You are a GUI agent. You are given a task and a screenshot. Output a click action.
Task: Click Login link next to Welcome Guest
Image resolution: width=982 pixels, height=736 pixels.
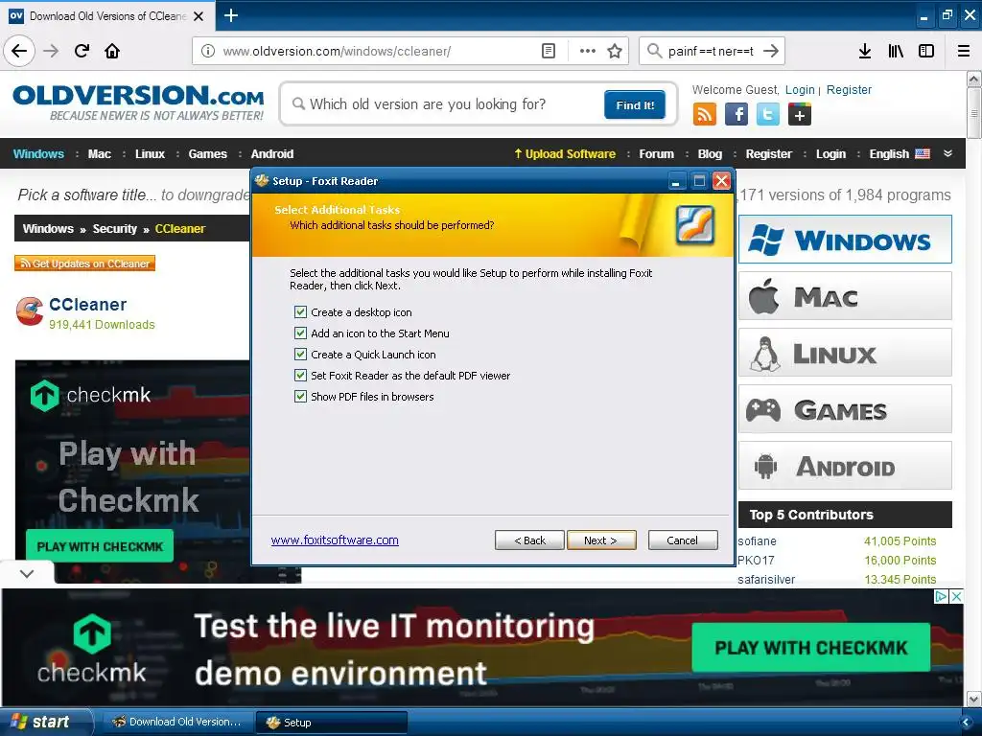800,89
